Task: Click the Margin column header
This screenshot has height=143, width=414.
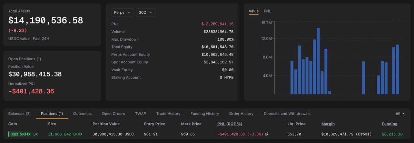Action: tap(328, 124)
